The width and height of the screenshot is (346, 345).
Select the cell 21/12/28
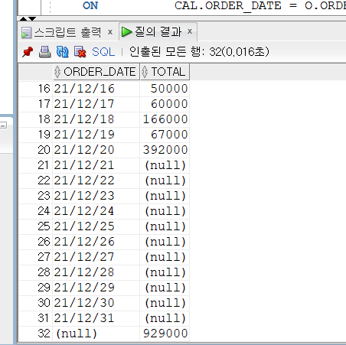96,272
